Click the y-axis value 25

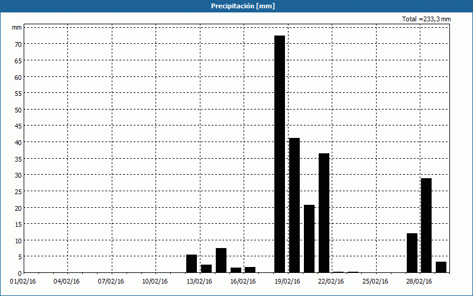18,192
